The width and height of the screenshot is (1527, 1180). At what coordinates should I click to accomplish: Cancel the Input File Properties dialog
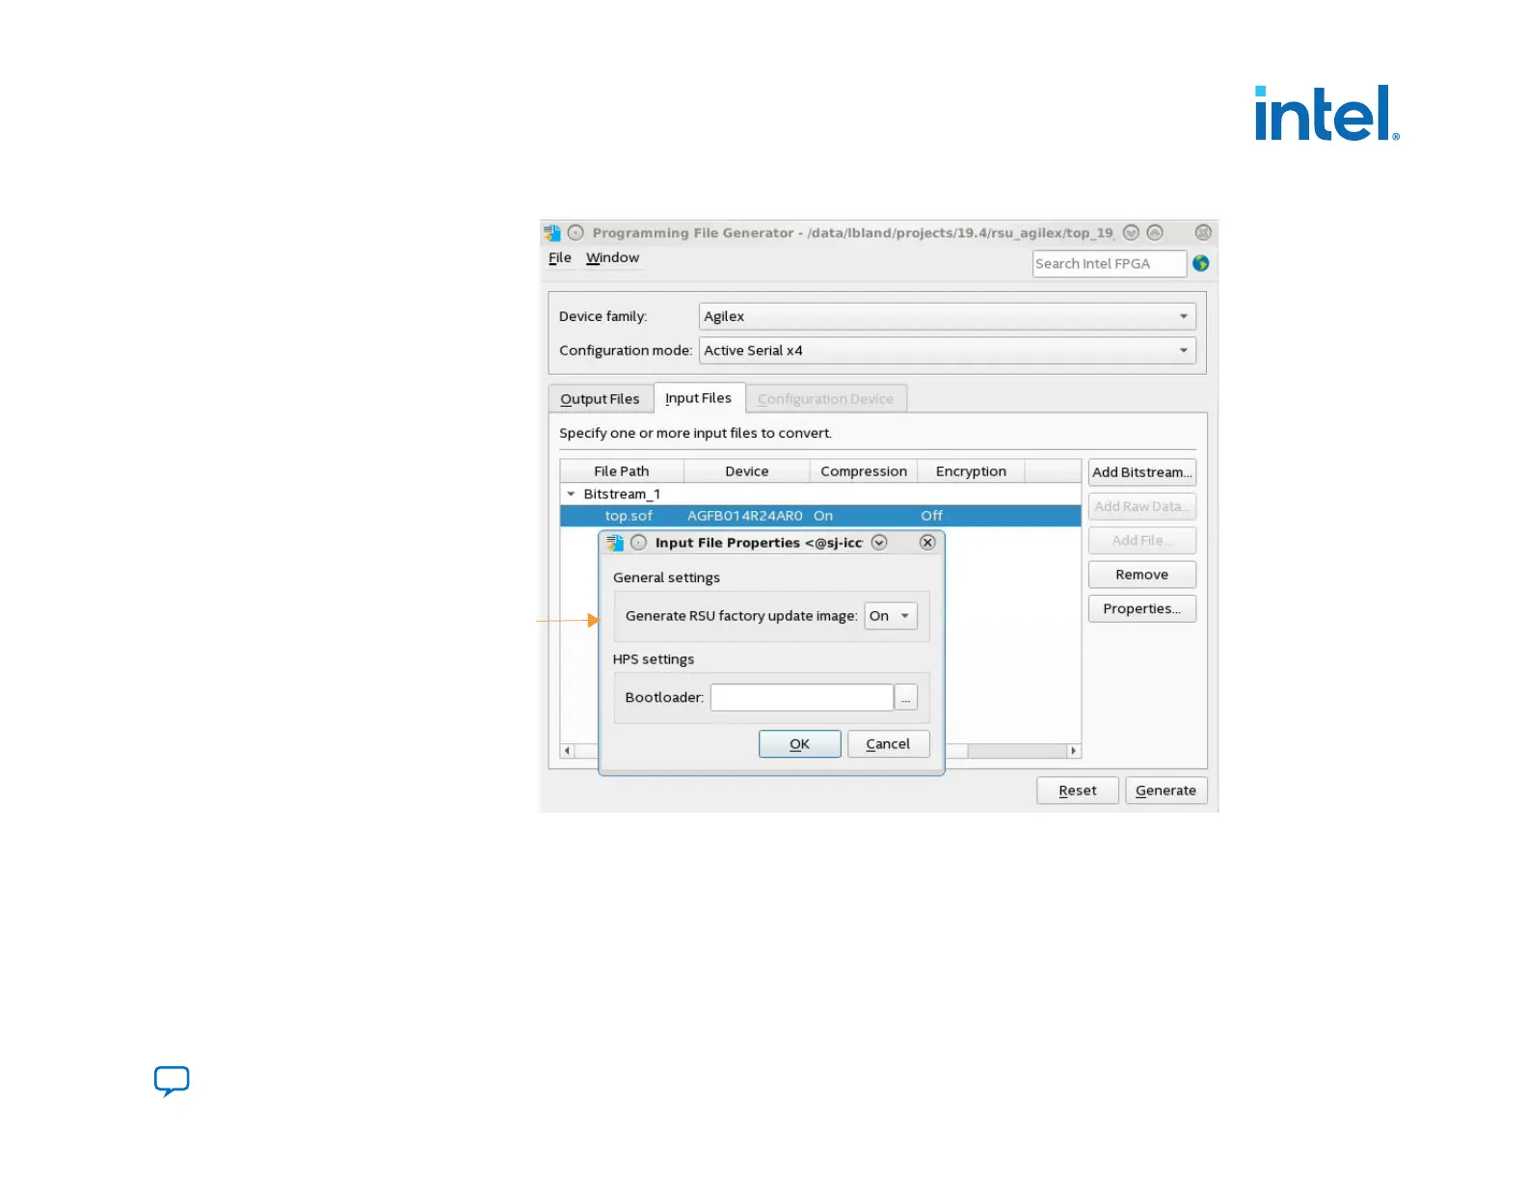(888, 744)
